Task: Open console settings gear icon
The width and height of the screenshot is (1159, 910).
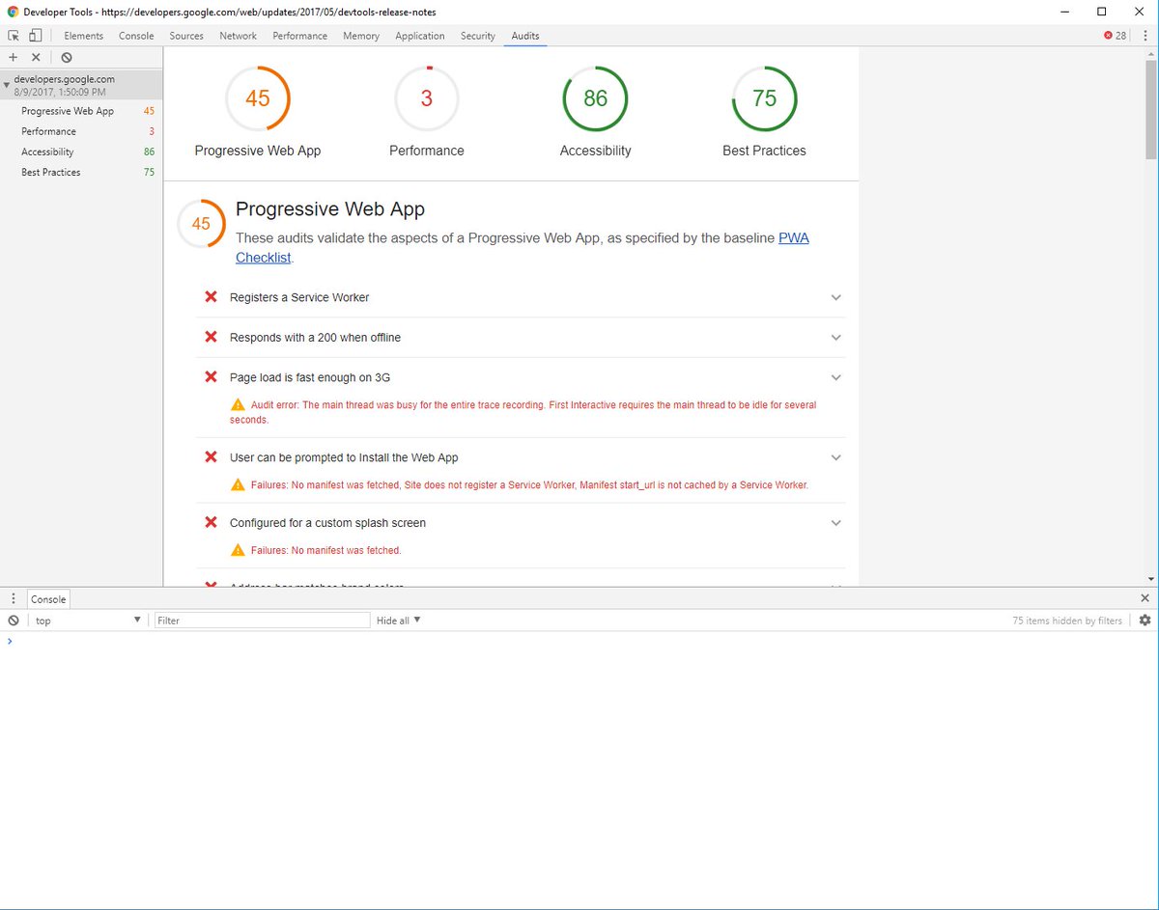Action: tap(1145, 620)
